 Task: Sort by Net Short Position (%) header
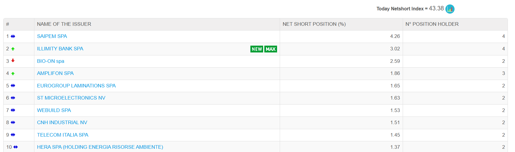click(x=314, y=24)
